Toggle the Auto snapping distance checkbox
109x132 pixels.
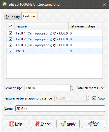pyautogui.click(x=94, y=98)
